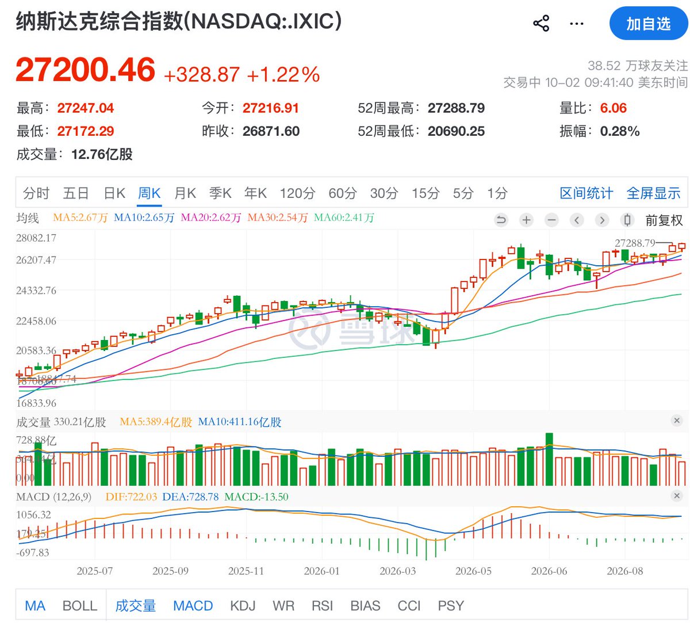Toggle the CCI sub-indicator
This screenshot has width=690, height=641.
tap(409, 606)
